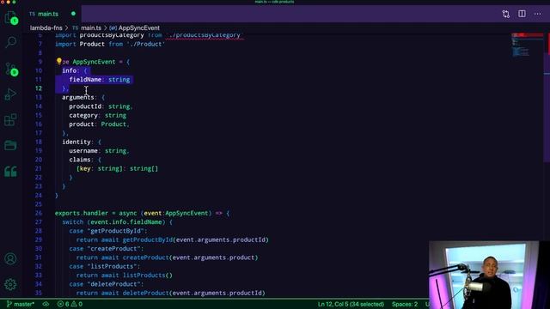Click the Open Changes compare icon
The width and height of the screenshot is (550, 309).
click(x=506, y=14)
